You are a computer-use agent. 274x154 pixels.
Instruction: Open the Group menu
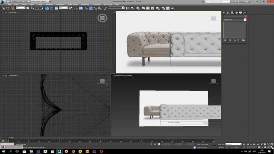click(24, 4)
